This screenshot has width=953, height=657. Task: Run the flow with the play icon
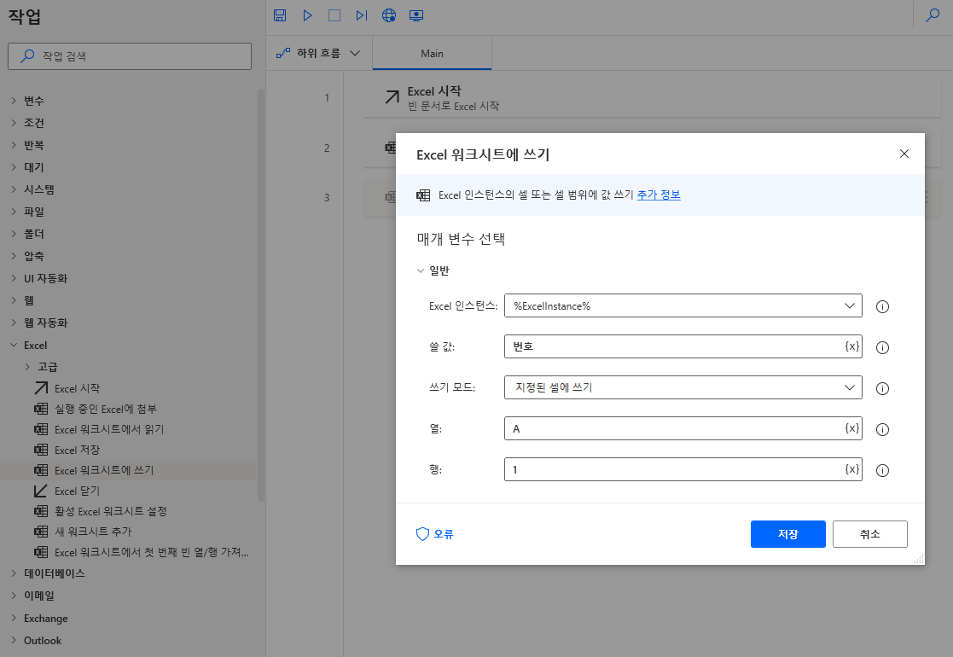pyautogui.click(x=307, y=15)
